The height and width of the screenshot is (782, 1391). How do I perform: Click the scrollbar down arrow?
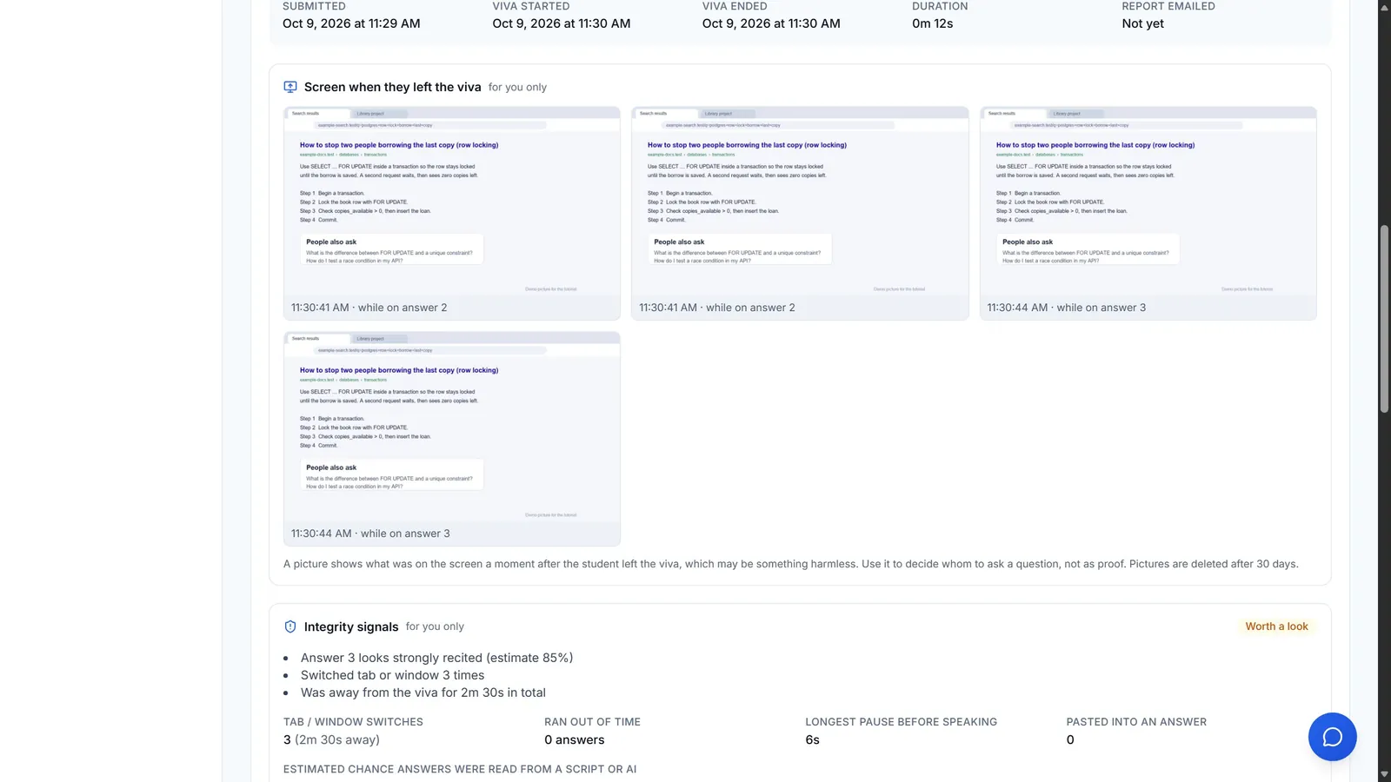[x=1384, y=774]
